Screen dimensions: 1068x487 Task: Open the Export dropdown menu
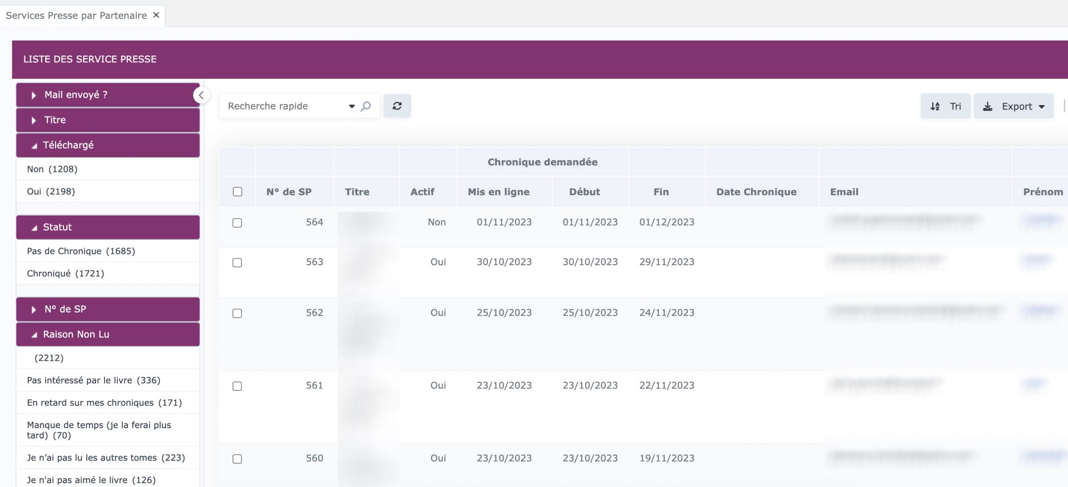tap(1013, 106)
